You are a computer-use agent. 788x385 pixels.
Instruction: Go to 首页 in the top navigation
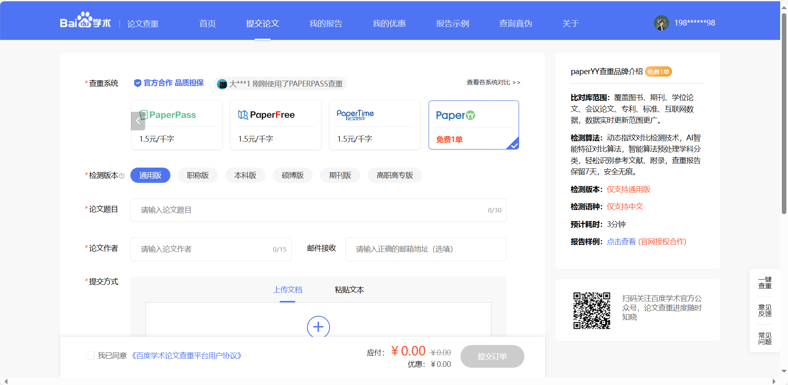click(208, 23)
